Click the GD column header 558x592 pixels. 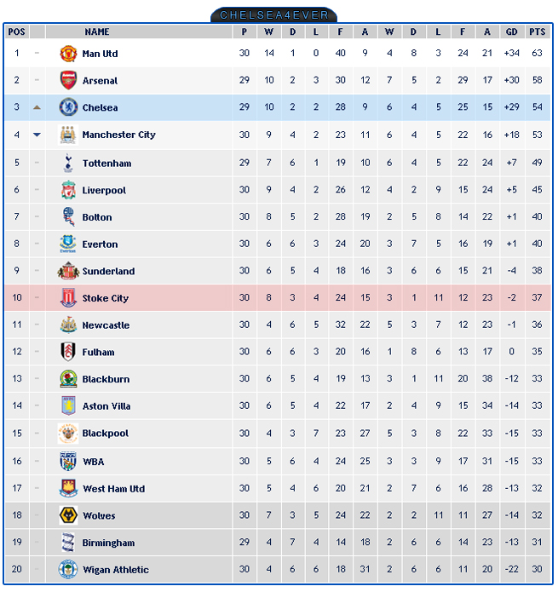click(511, 32)
